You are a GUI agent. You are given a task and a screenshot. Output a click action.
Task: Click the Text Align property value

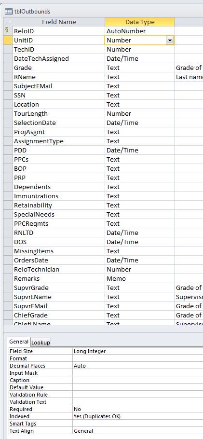point(137,431)
